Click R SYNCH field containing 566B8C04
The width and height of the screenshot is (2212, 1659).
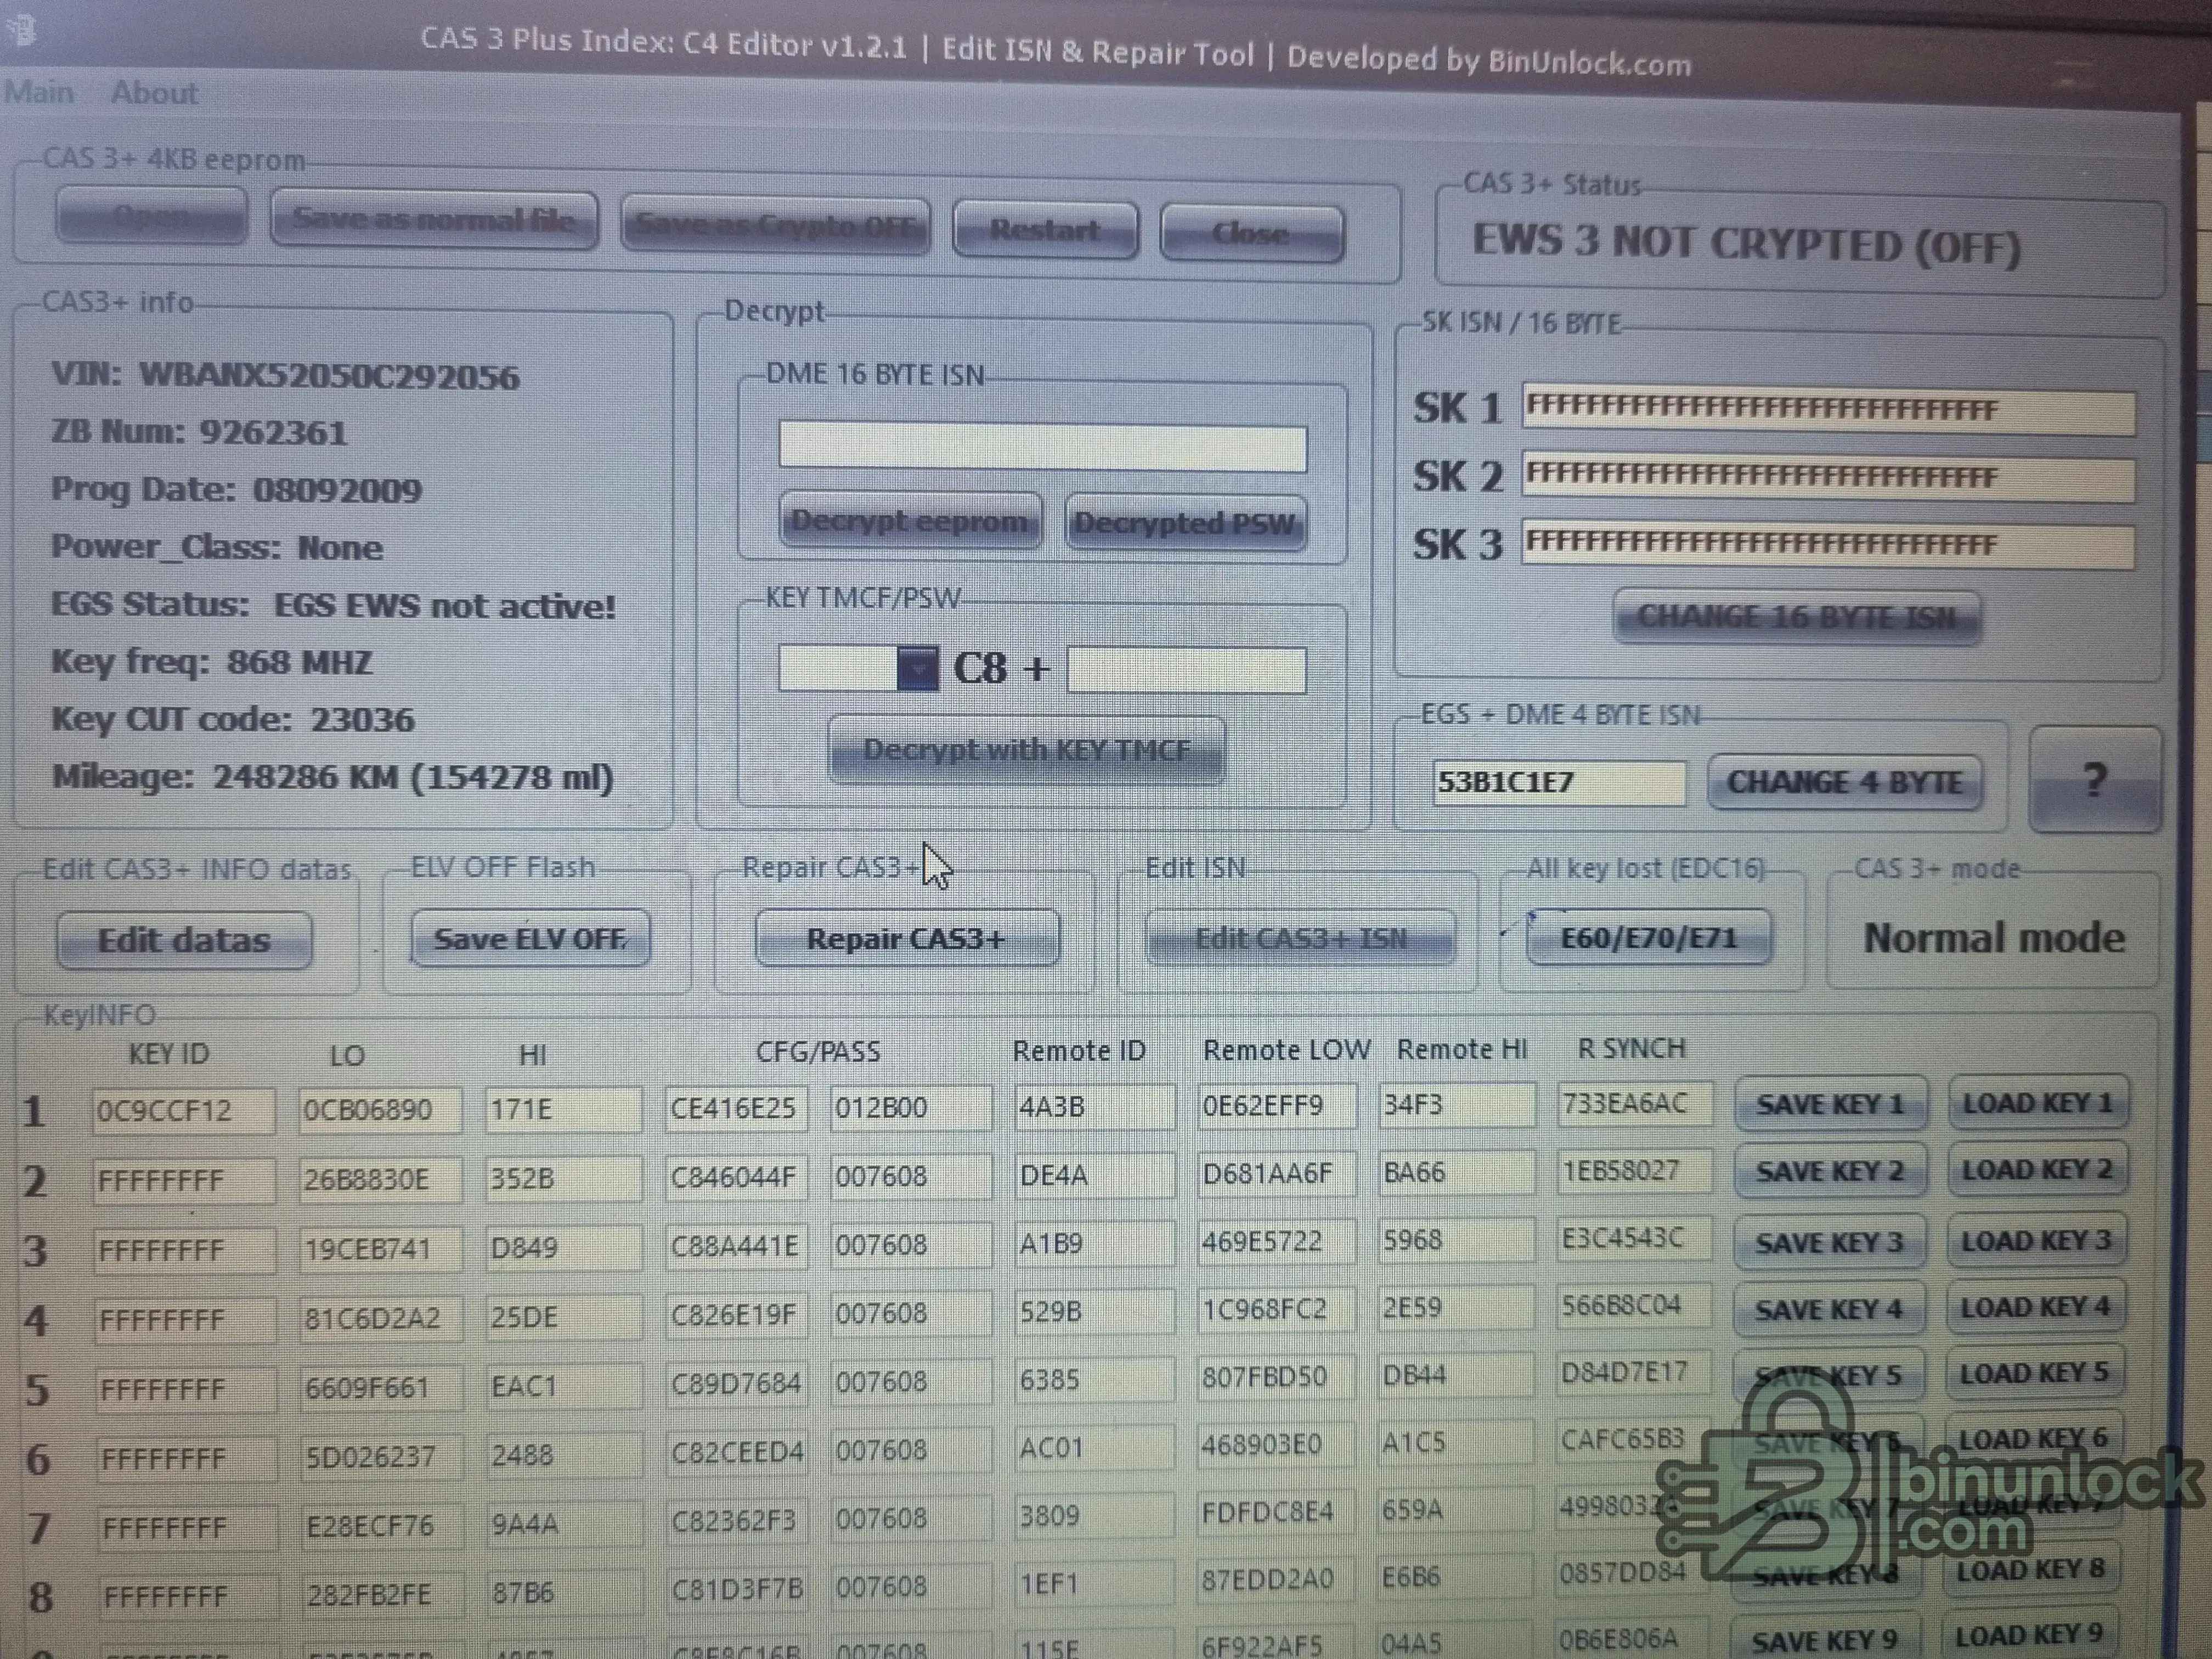1633,1306
